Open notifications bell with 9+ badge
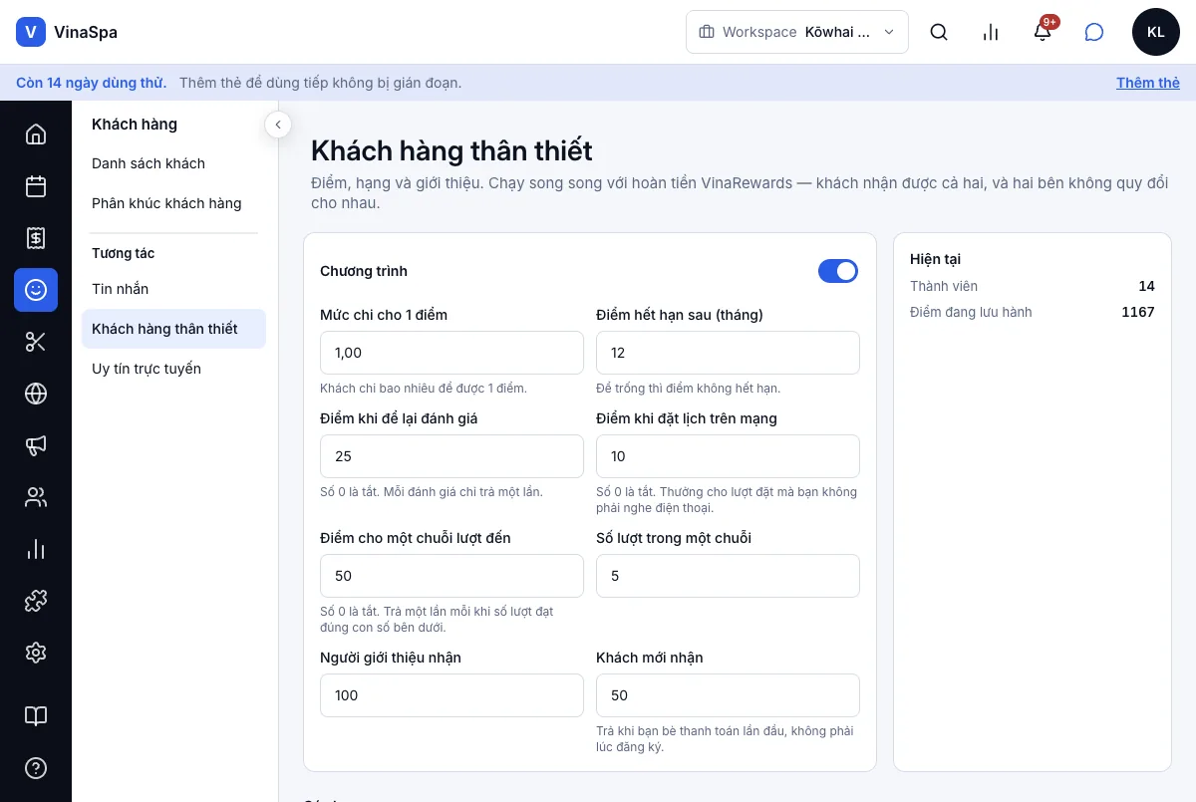 (x=1043, y=32)
